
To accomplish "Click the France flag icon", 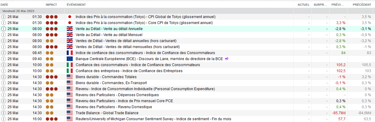I will [x=69, y=53].
